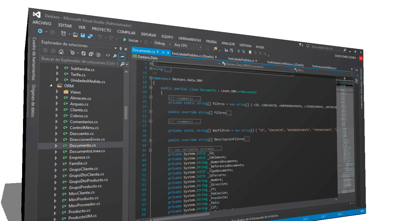Viewport: 413px width, 221px height.
Task: Toggle outlining box on the using line
Action: click(x=150, y=68)
